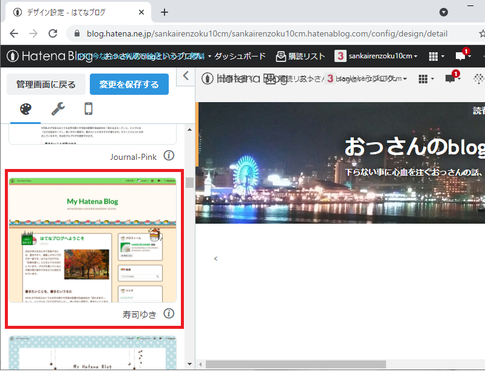Open the smartphone design tab
The image size is (485, 372).
[89, 109]
